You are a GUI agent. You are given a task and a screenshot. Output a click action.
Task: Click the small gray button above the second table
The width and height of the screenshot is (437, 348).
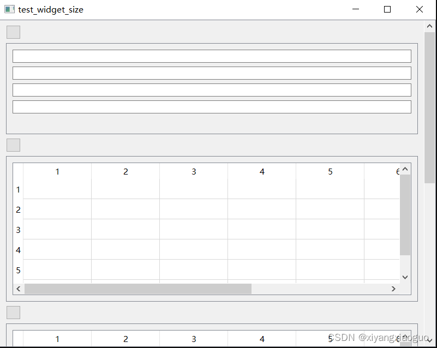click(x=14, y=313)
